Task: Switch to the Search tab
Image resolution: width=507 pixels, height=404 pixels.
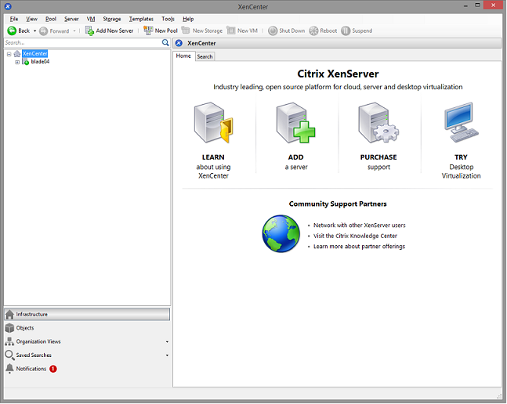Action: coord(205,56)
